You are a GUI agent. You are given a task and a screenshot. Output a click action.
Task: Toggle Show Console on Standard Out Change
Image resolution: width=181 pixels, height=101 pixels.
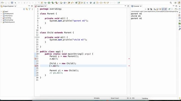point(163,9)
